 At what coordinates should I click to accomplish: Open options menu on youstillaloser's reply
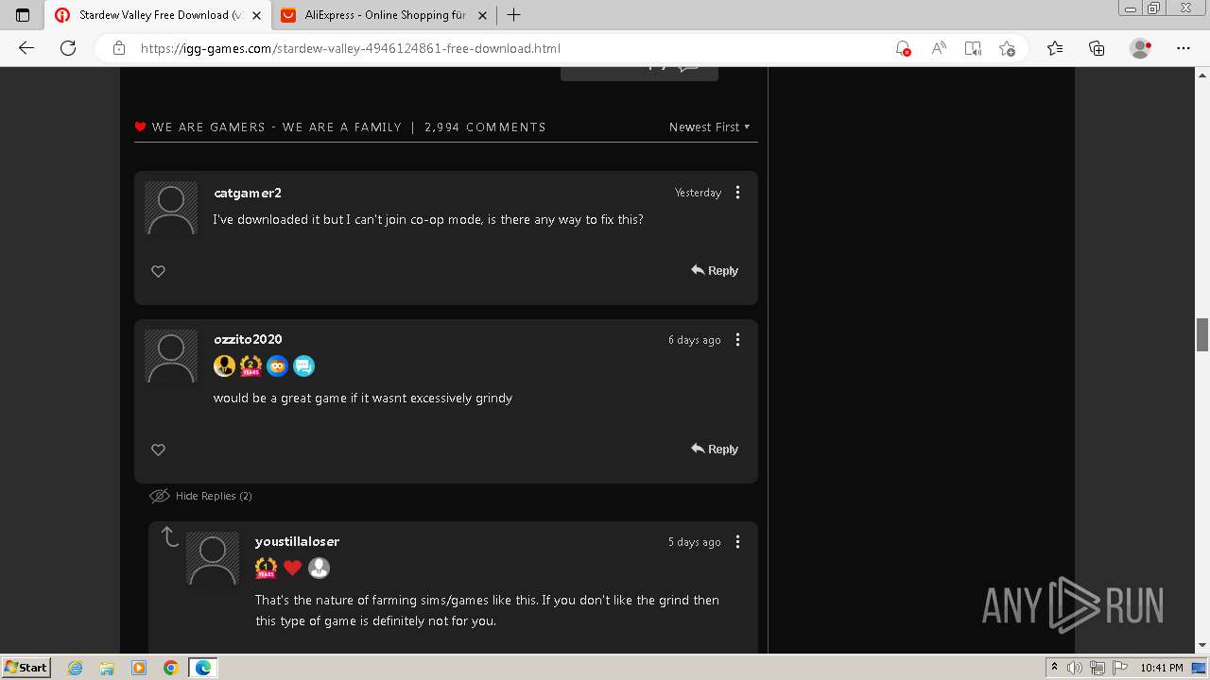[x=738, y=542]
